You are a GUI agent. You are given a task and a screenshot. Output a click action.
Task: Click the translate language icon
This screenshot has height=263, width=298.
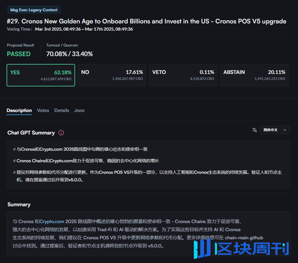[x=254, y=130]
